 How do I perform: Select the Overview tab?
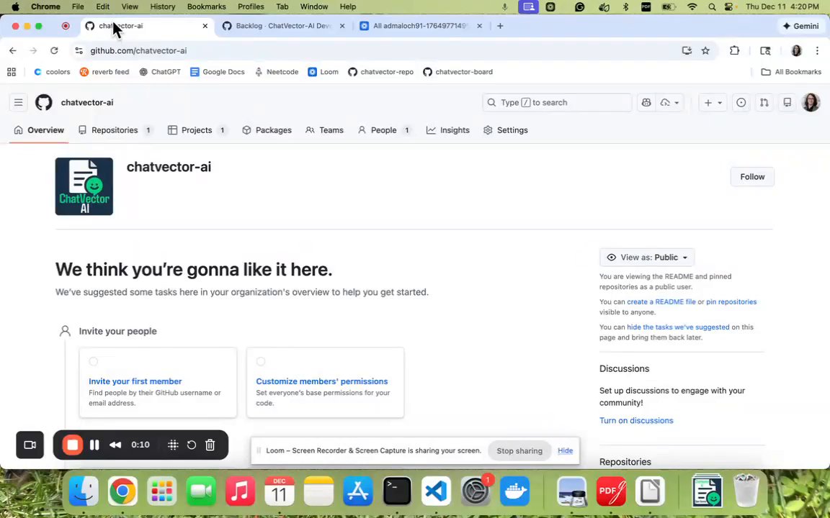[x=39, y=130]
